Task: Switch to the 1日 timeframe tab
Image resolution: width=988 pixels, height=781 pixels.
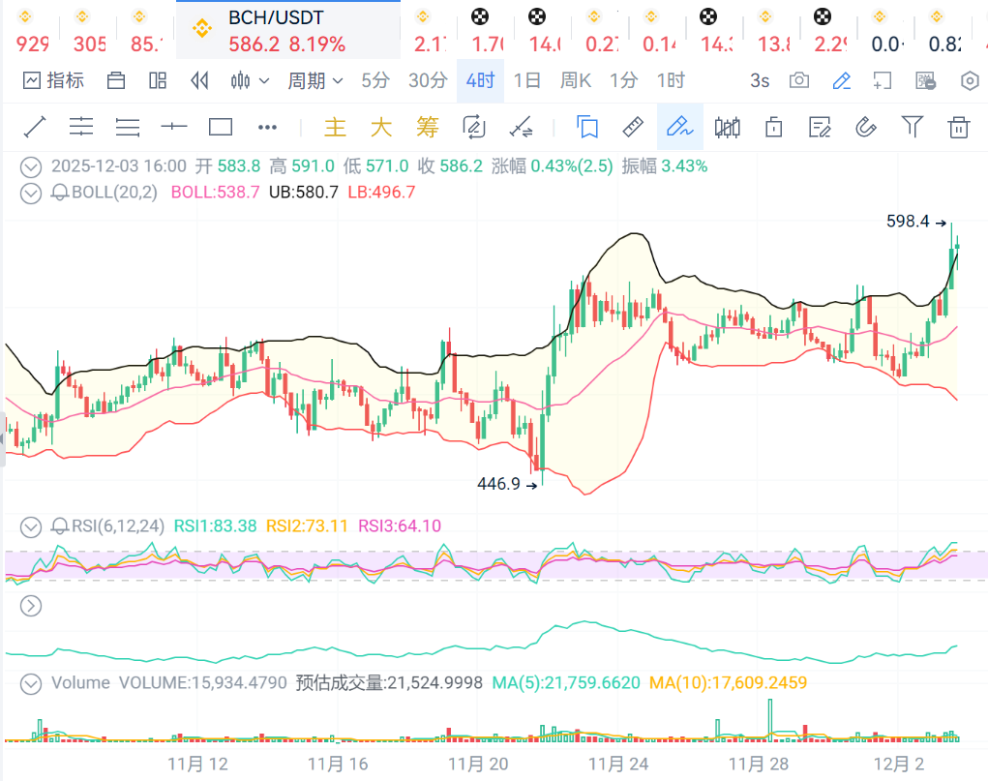Action: click(x=526, y=80)
